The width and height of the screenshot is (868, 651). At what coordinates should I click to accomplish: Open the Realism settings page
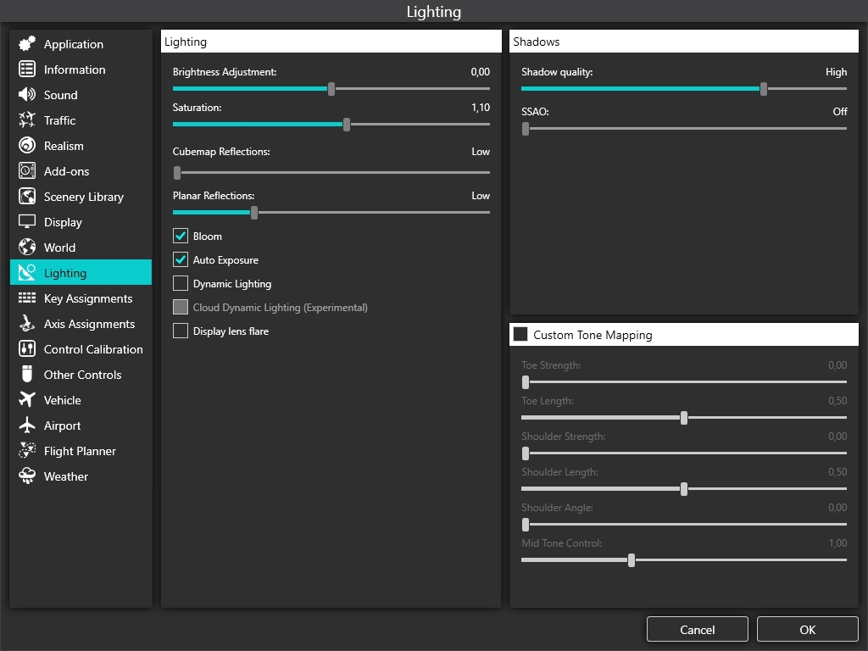[x=64, y=146]
